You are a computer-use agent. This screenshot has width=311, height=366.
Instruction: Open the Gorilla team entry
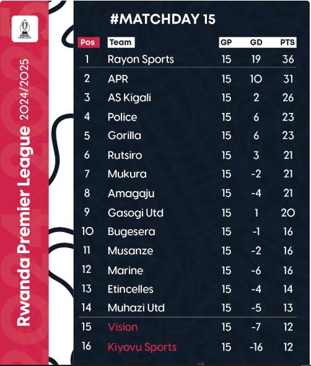125,136
